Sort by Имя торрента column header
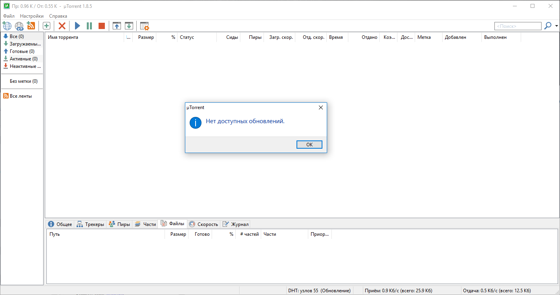The width and height of the screenshot is (560, 295). [x=85, y=37]
